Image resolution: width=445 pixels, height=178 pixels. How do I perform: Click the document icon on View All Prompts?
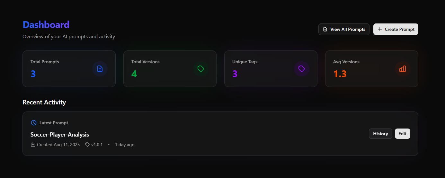pos(325,29)
